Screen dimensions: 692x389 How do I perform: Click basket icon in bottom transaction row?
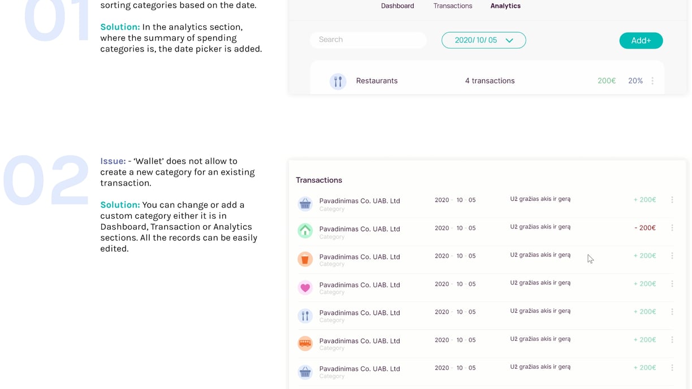pyautogui.click(x=305, y=371)
